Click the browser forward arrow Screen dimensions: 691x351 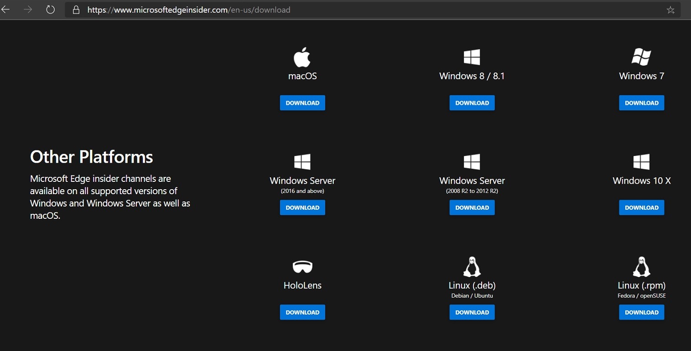pos(28,10)
